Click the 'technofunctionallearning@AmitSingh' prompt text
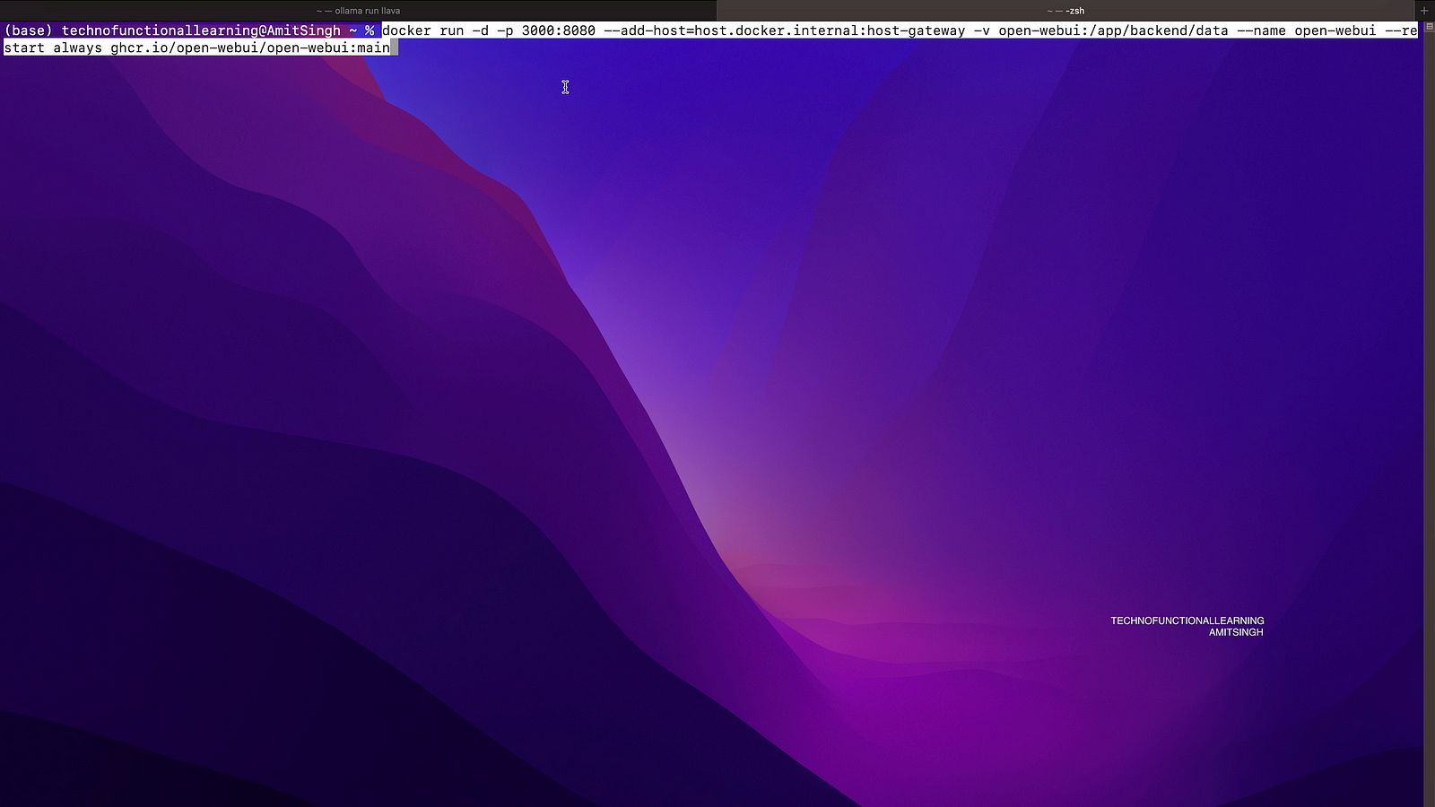 point(201,30)
